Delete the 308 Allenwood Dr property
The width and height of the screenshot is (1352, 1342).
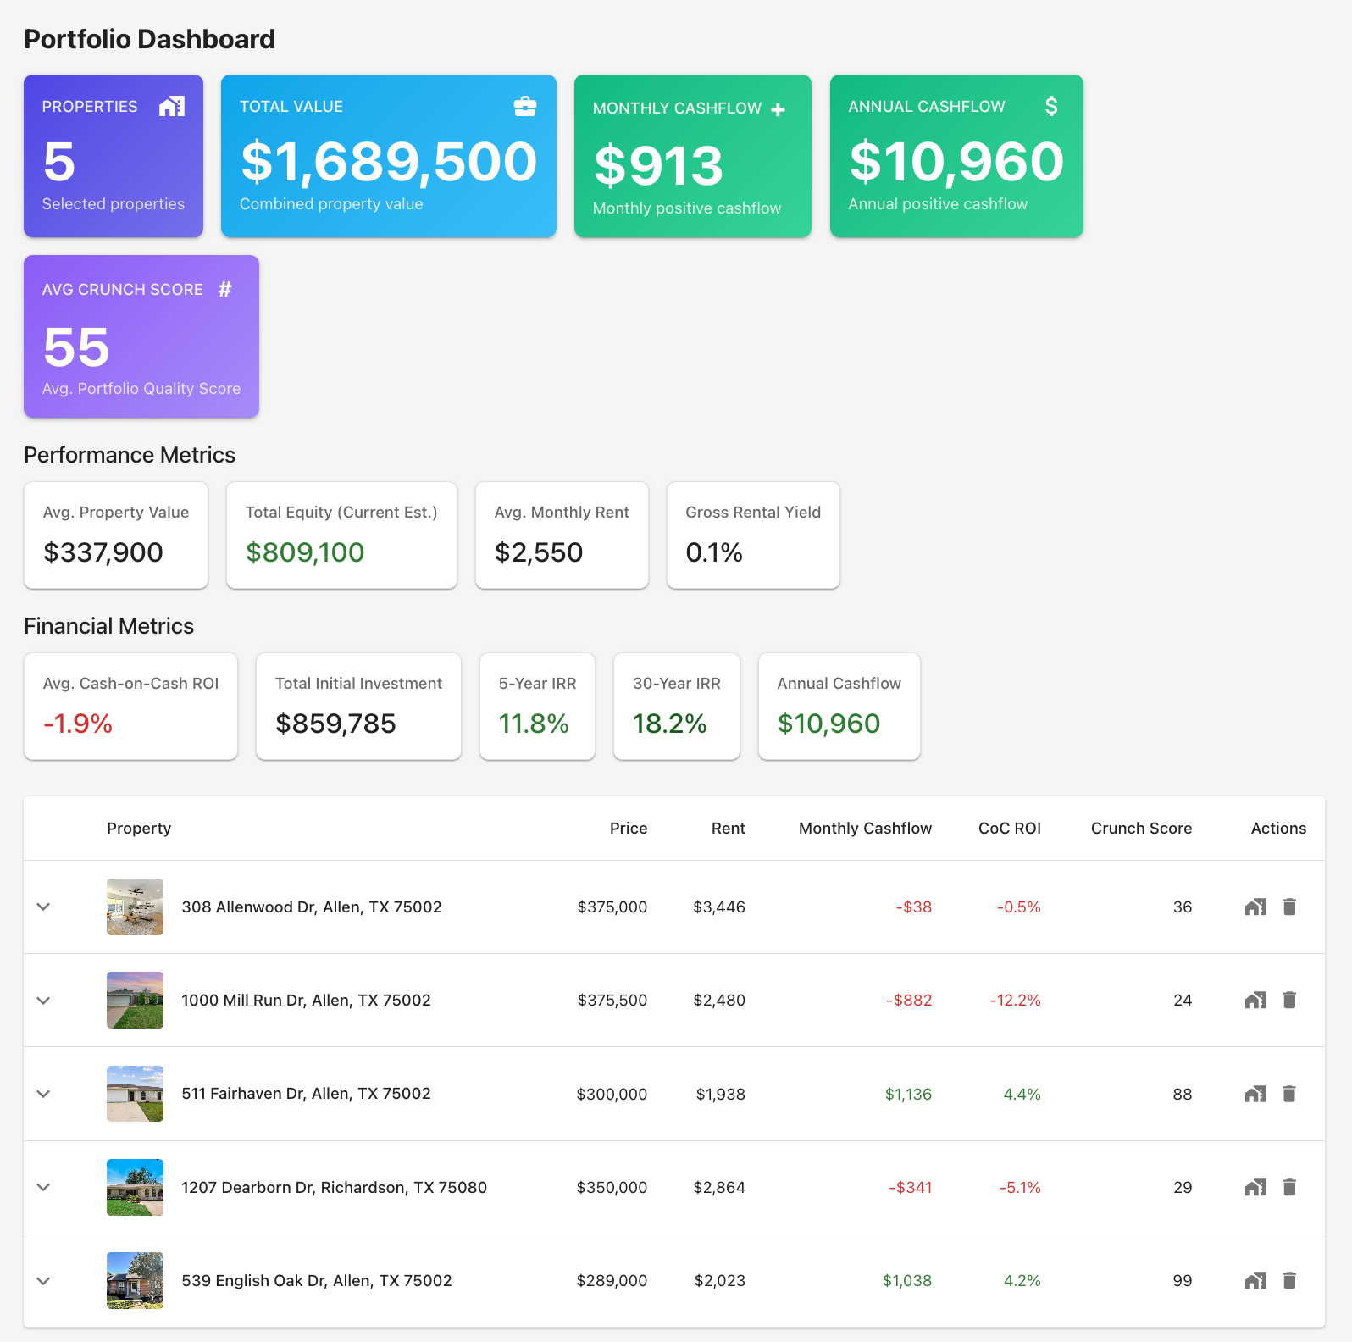tap(1289, 907)
